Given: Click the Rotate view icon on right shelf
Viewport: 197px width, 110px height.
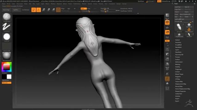Looking at the screenshot, I should [167, 64].
